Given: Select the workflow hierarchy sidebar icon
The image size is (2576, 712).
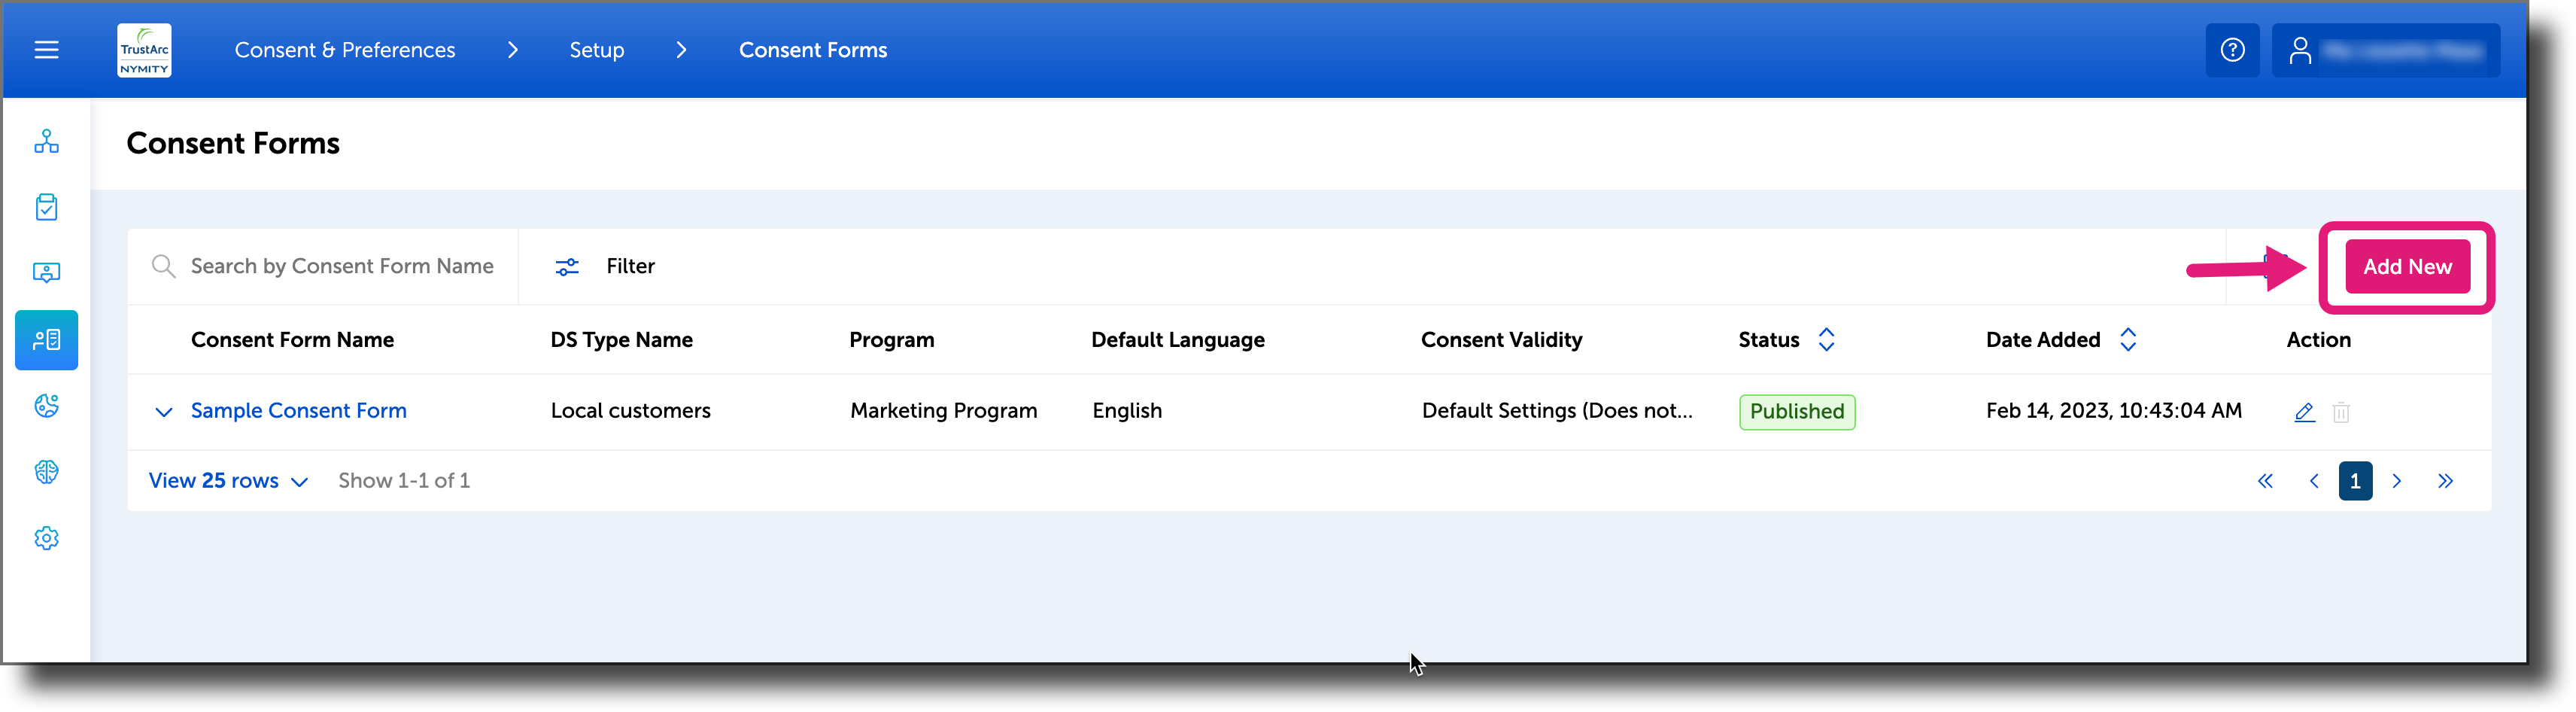Looking at the screenshot, I should coord(46,142).
